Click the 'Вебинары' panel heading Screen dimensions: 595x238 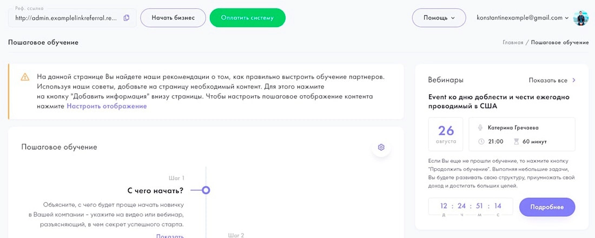(x=446, y=80)
